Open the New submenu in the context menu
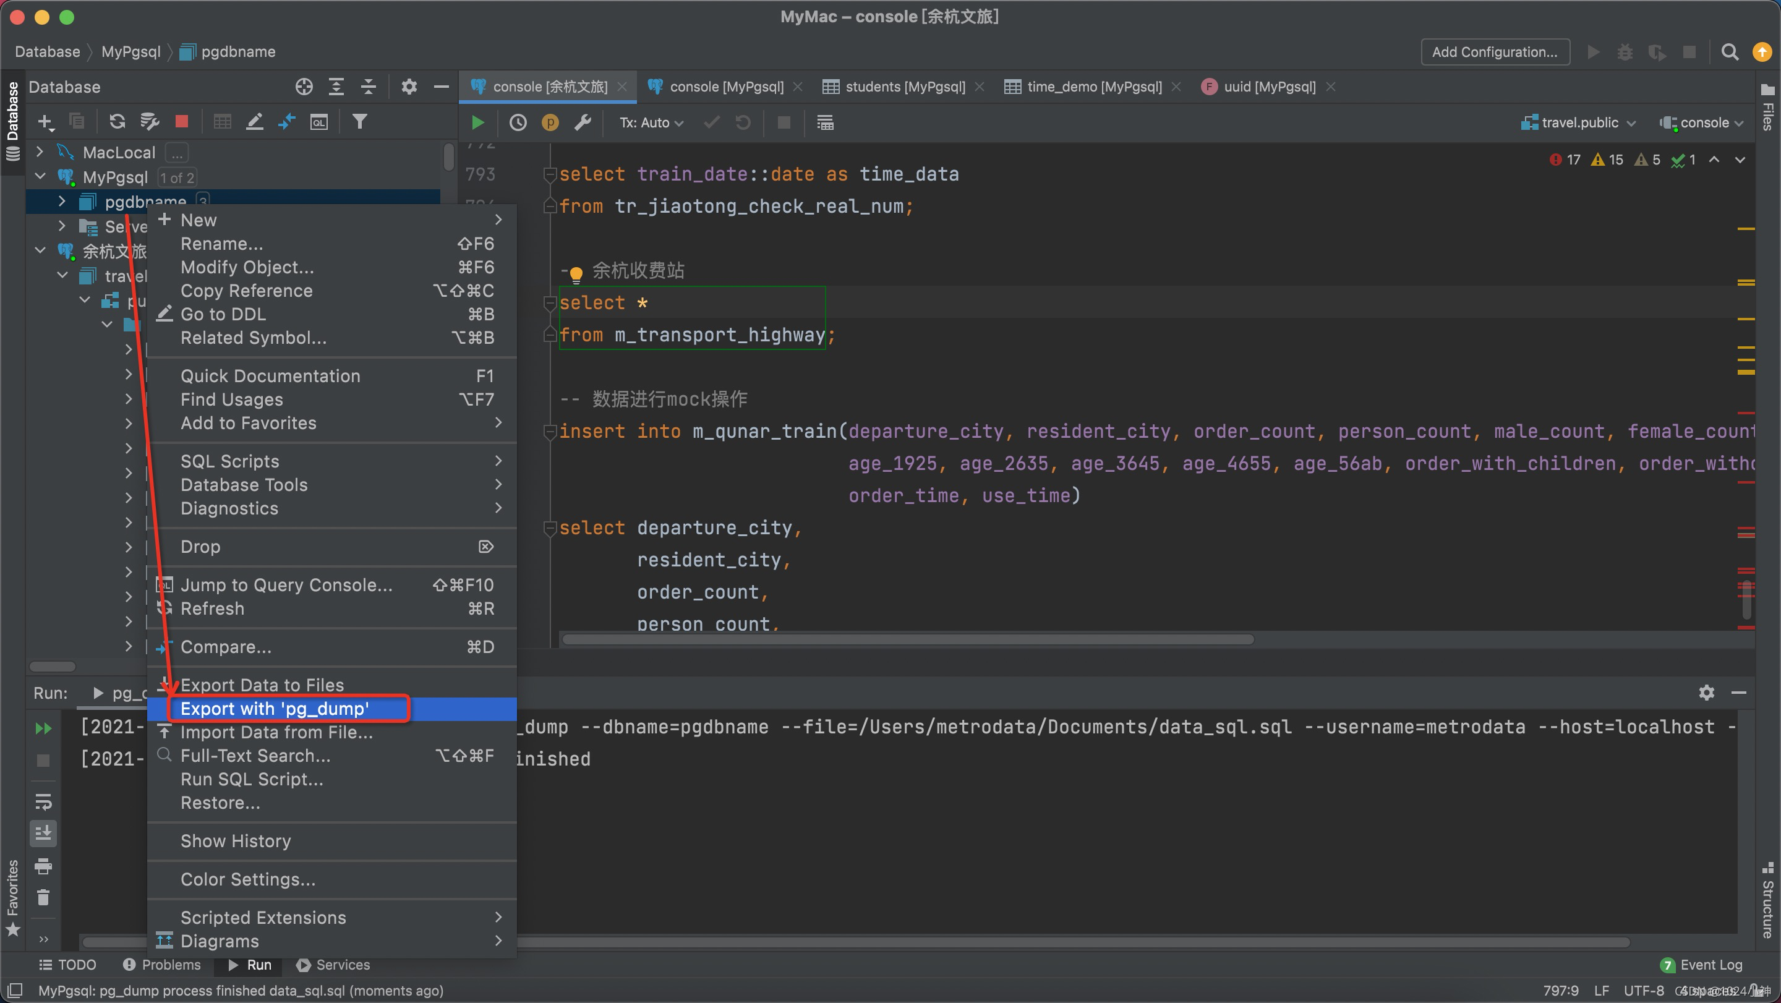The height and width of the screenshot is (1003, 1781). 332,220
